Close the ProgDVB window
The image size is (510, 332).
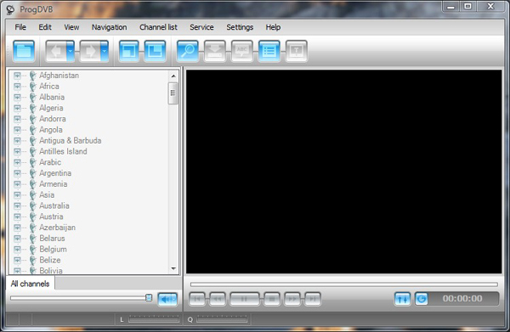(x=490, y=7)
